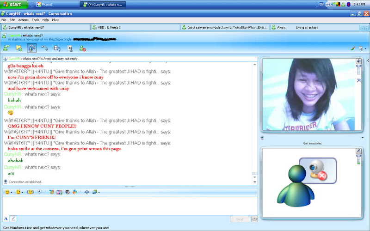Open the Tools menu
Image resolution: width=370 pixels, height=231 pixels.
[36, 20]
